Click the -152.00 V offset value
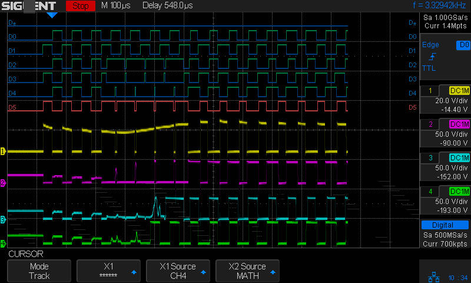The image size is (471, 283). coord(452,177)
